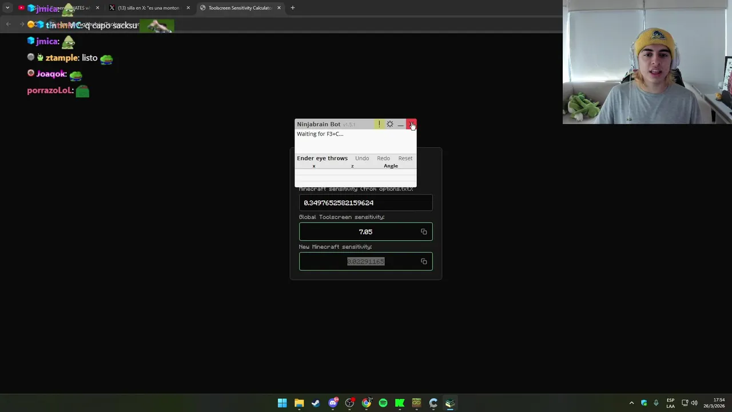The image size is (732, 412).
Task: Open OBS Studio from the taskbar
Action: (349, 403)
